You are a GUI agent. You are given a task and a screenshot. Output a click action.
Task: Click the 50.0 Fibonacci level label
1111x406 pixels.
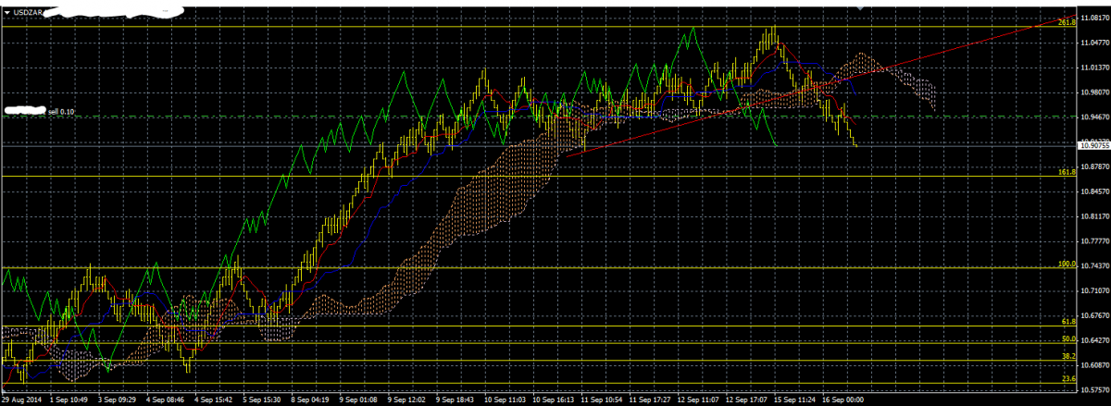click(x=1068, y=339)
